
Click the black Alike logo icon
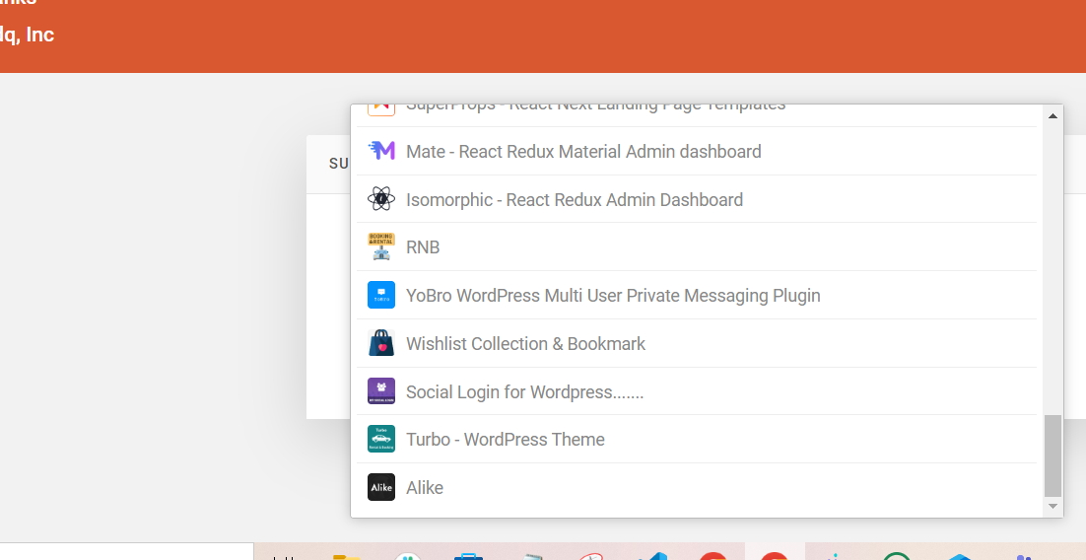pos(380,487)
